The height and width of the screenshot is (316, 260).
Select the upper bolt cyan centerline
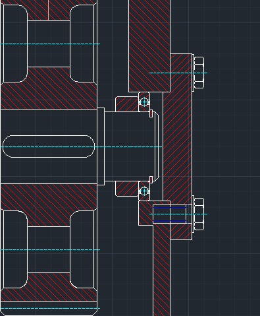178,73
